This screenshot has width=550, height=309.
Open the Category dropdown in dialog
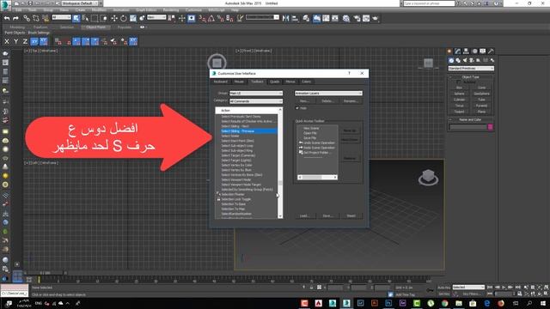pos(256,101)
